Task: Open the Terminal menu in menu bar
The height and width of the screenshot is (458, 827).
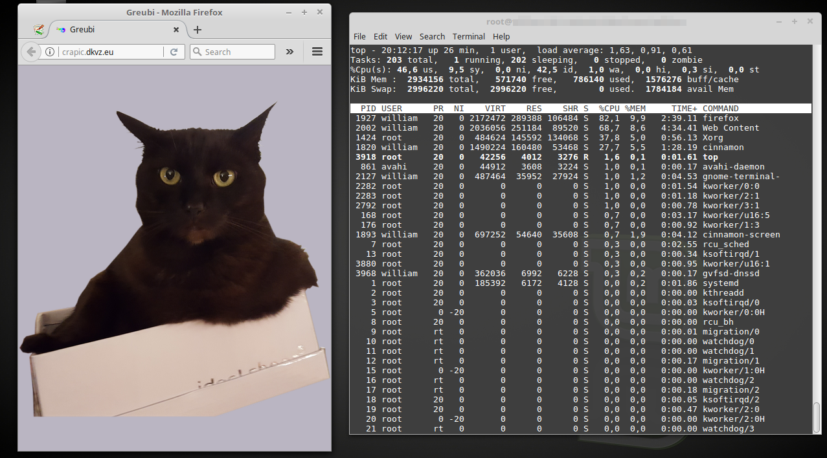Action: (x=469, y=37)
